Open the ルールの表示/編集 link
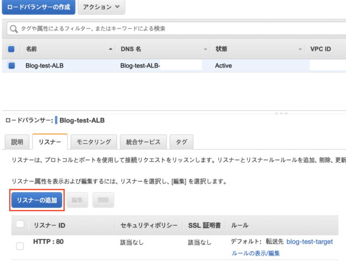 click(x=256, y=253)
